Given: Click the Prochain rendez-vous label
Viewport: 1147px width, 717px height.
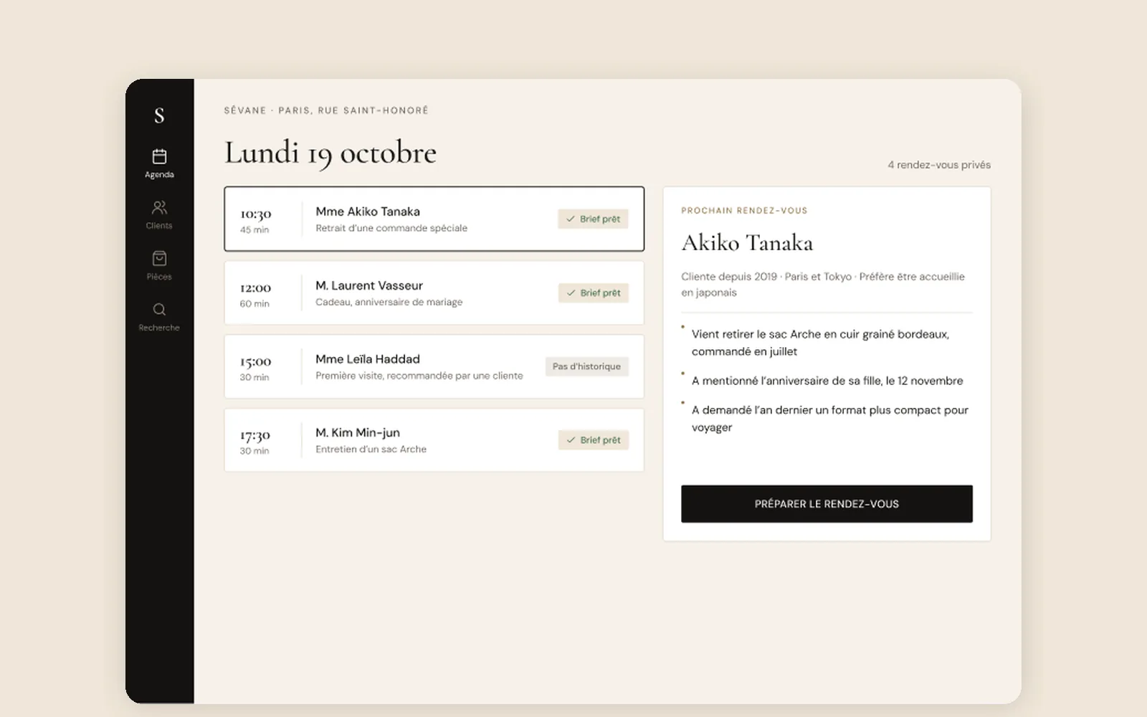Looking at the screenshot, I should click(x=744, y=211).
